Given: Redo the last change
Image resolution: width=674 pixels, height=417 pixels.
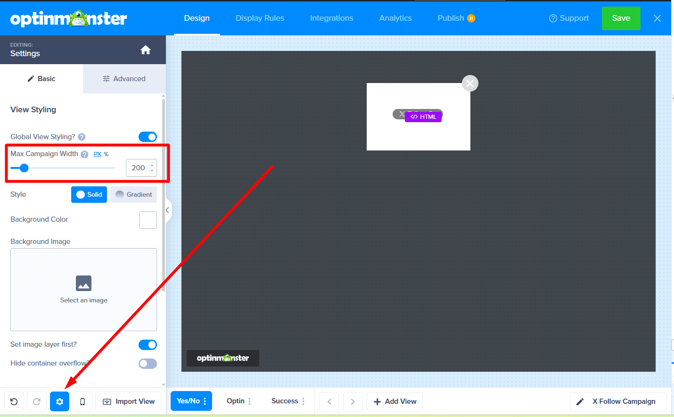Looking at the screenshot, I should 37,401.
